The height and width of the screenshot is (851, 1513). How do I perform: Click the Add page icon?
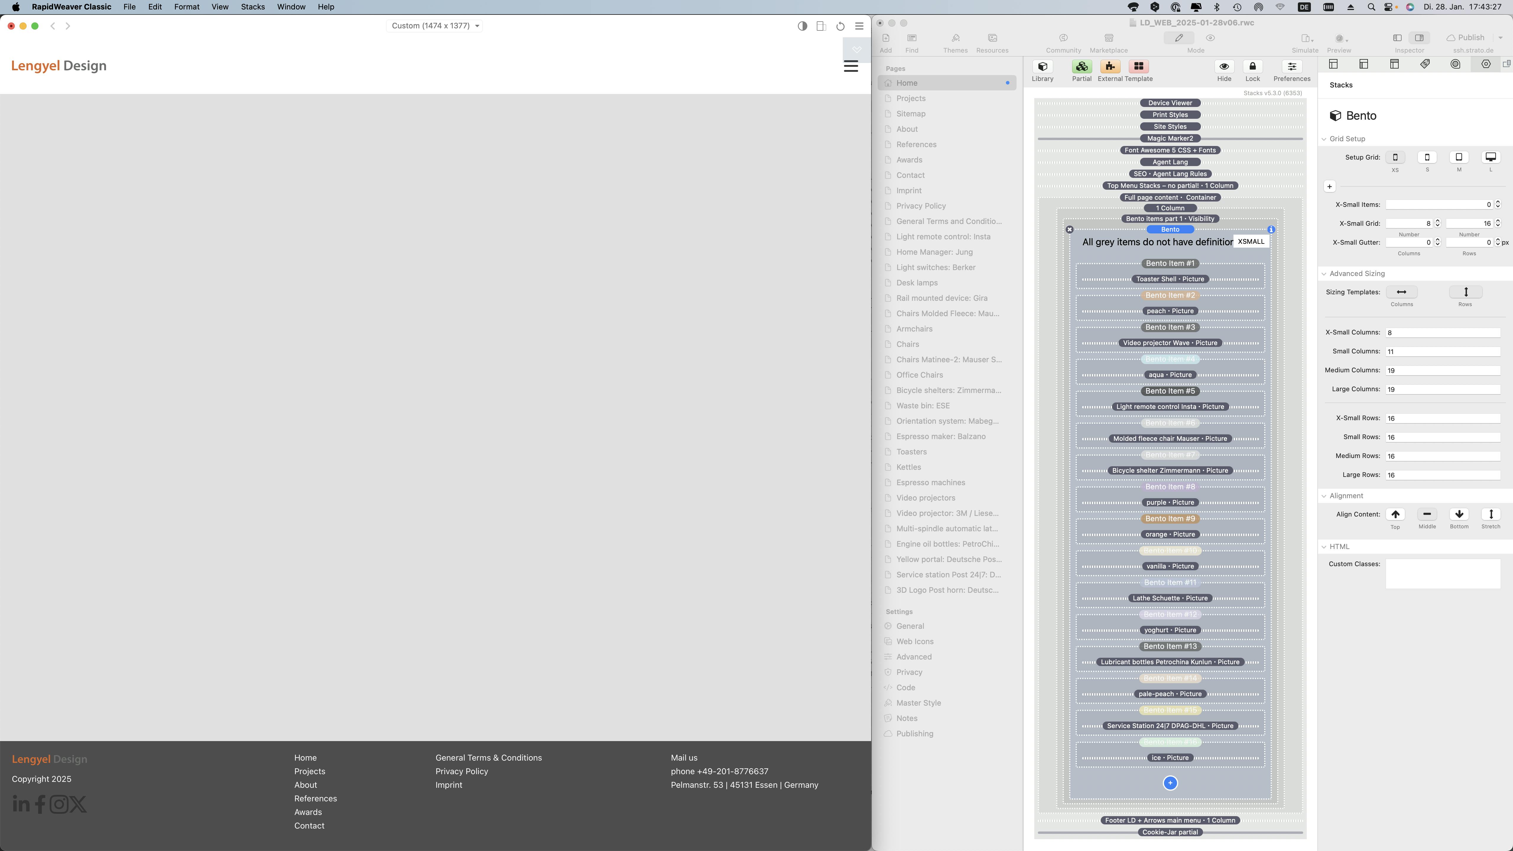pyautogui.click(x=886, y=38)
